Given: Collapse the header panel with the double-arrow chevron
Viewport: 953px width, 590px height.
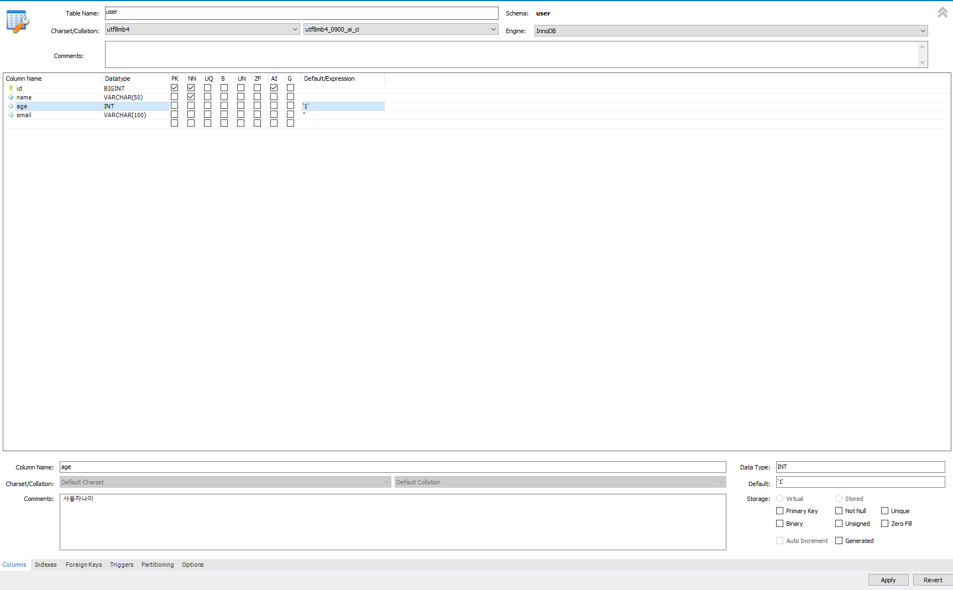Looking at the screenshot, I should tap(941, 12).
